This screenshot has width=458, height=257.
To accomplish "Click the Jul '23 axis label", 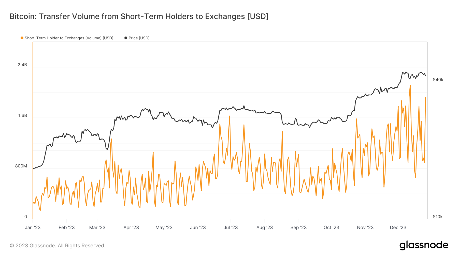I will coord(231,228).
